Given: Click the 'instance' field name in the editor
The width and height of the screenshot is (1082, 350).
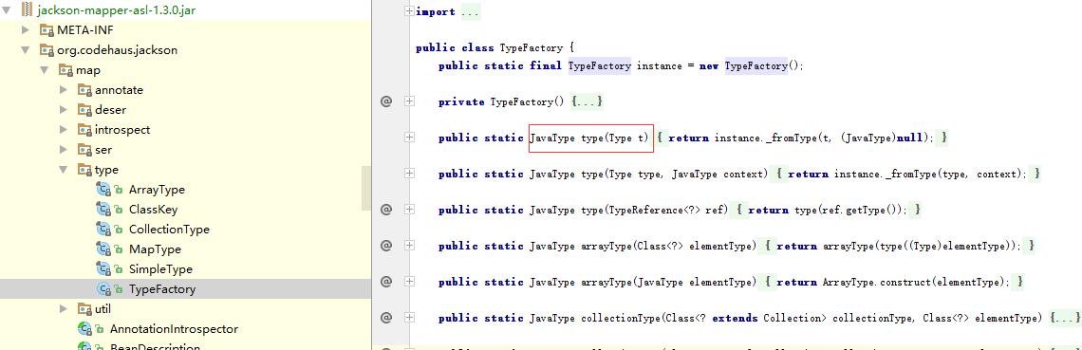Looking at the screenshot, I should tap(659, 66).
